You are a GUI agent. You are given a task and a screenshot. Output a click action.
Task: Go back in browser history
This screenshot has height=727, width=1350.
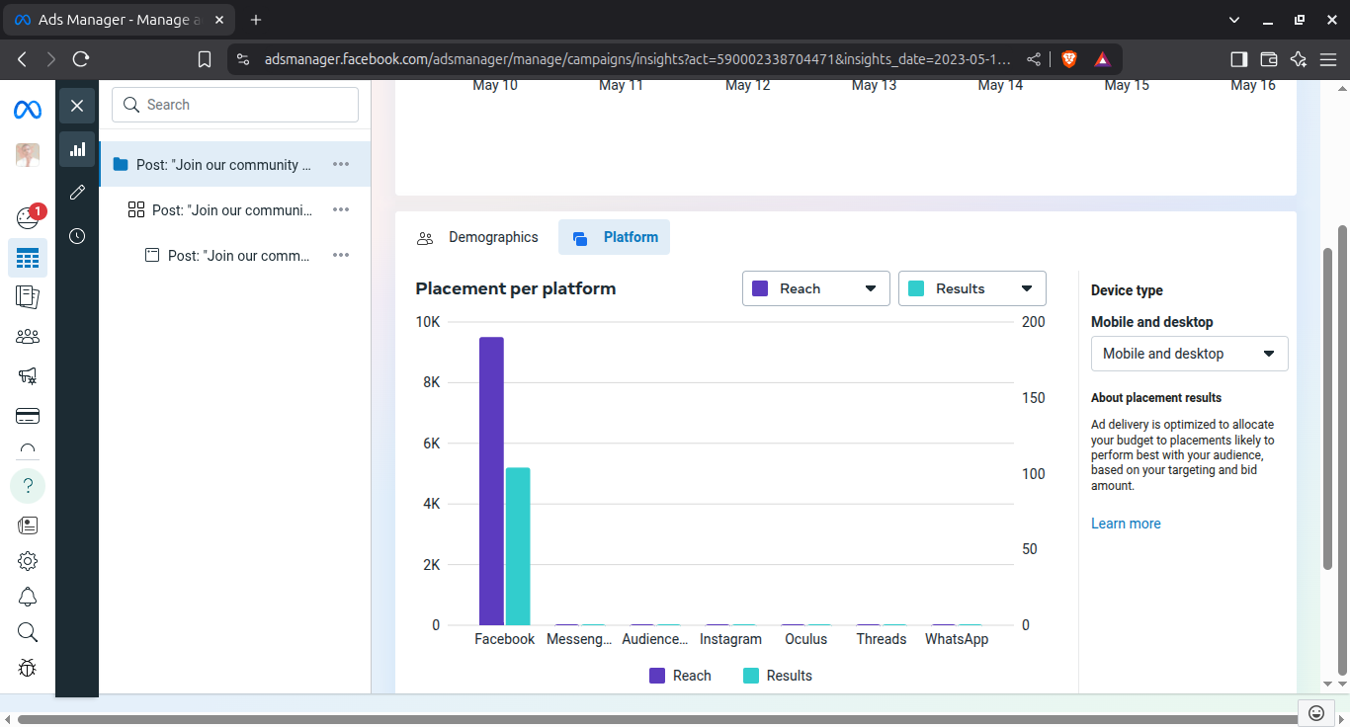click(x=22, y=59)
